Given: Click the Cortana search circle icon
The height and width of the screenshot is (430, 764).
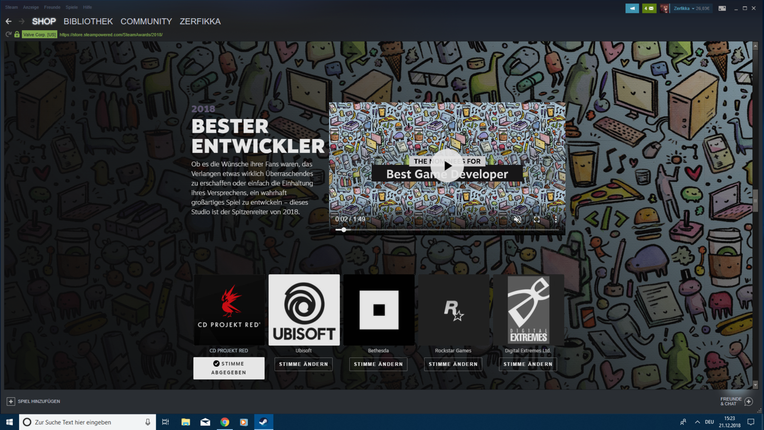Looking at the screenshot, I should [x=27, y=422].
